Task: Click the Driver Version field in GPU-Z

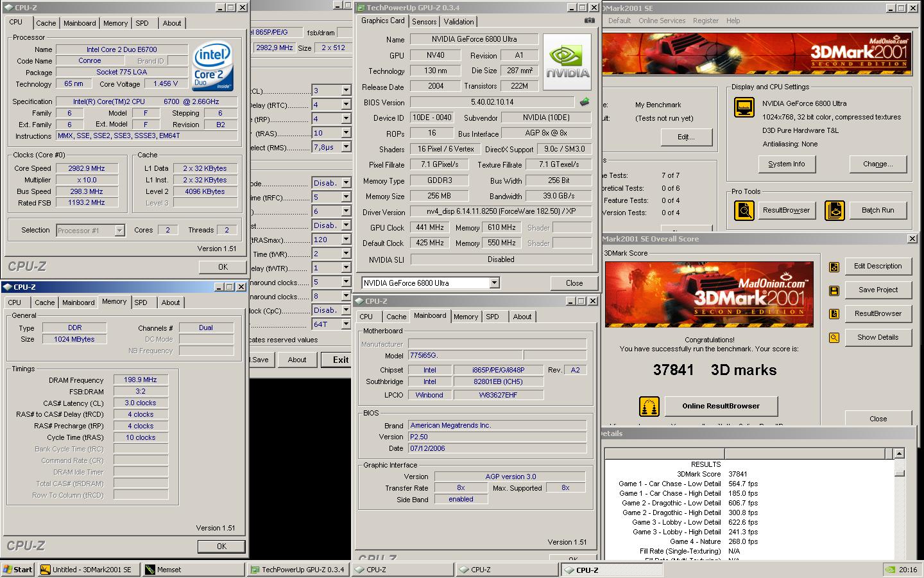Action: click(501, 212)
